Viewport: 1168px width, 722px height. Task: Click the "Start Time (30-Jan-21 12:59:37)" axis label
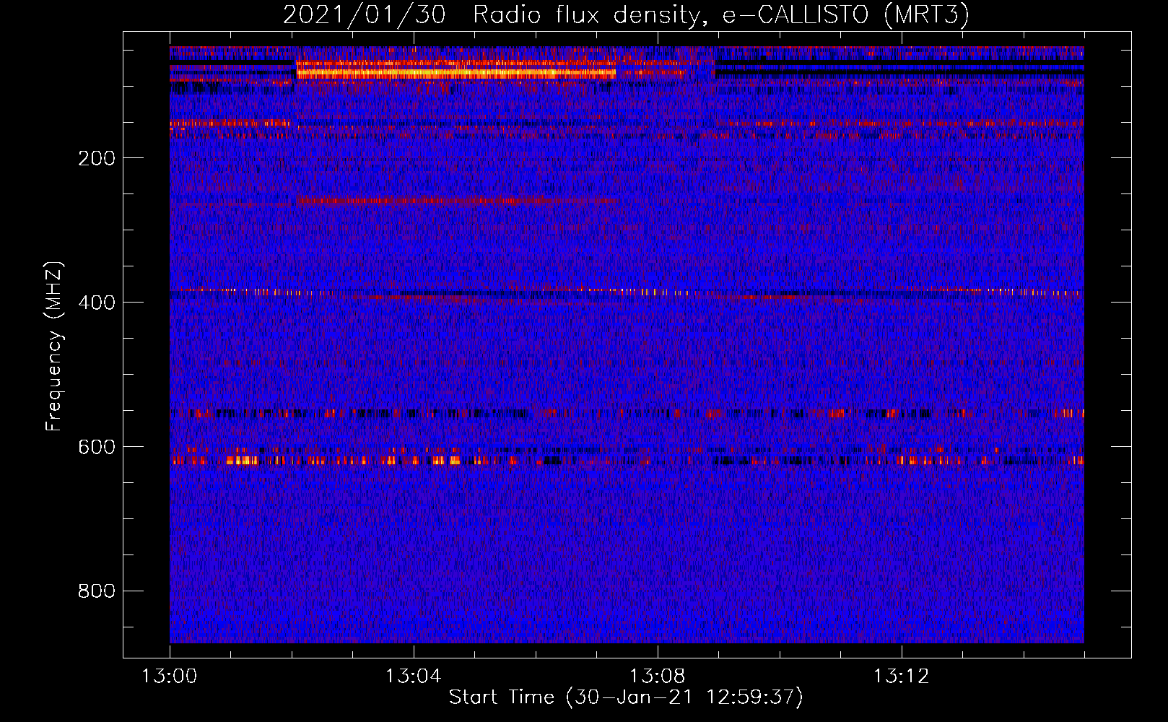626,697
